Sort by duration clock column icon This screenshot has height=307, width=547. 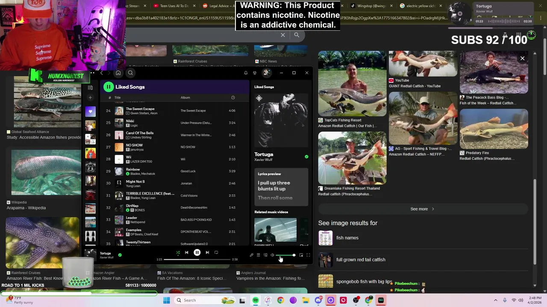click(x=233, y=98)
